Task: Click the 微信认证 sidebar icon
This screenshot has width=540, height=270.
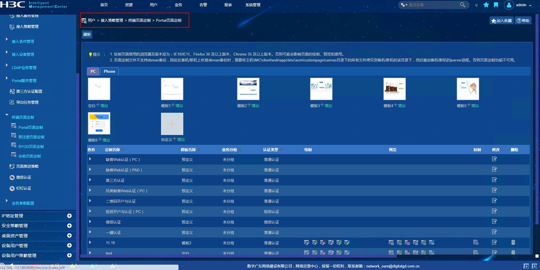Action: [x=12, y=178]
